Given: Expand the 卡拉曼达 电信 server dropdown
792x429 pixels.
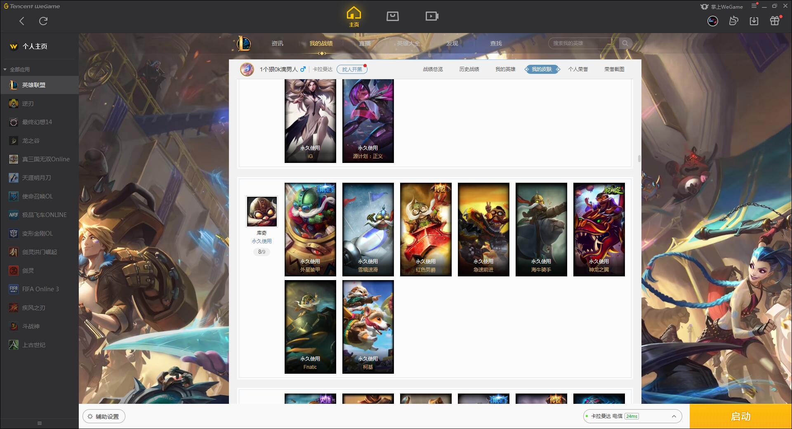Looking at the screenshot, I should click(632, 416).
